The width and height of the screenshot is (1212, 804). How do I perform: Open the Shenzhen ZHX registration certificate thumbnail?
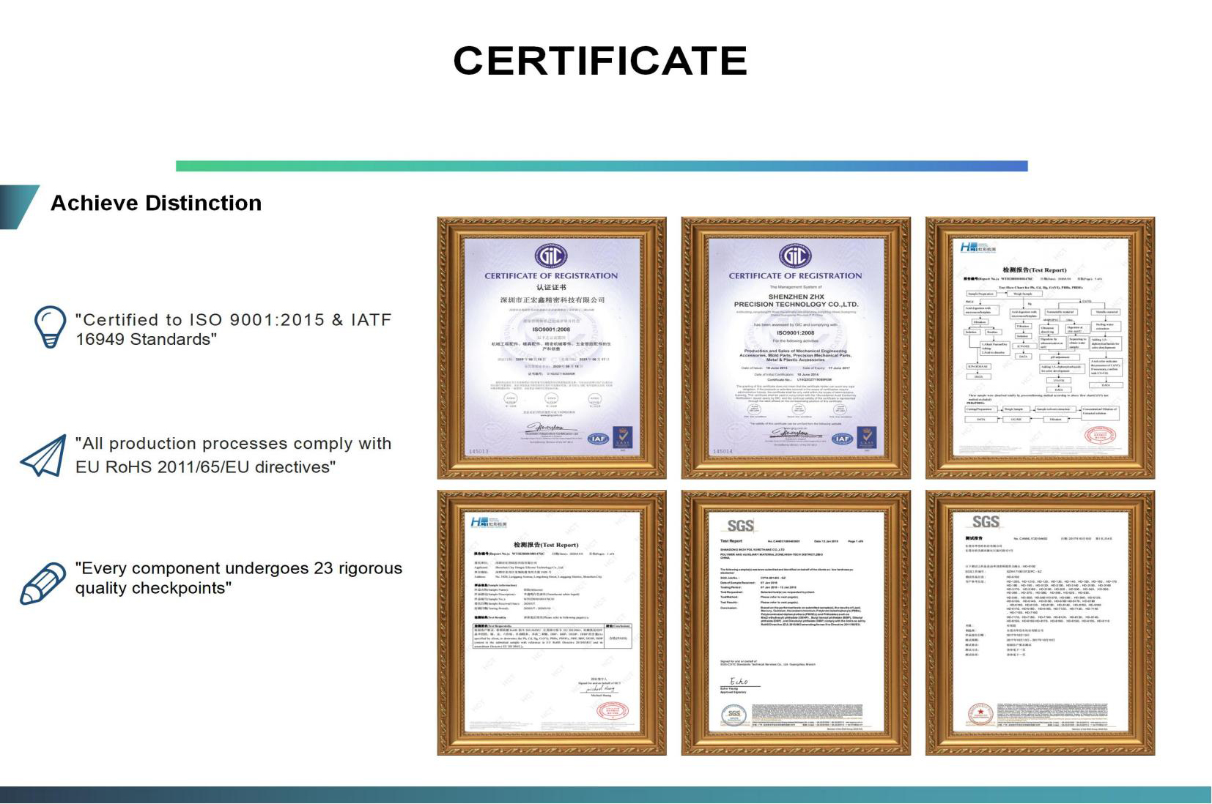[796, 348]
